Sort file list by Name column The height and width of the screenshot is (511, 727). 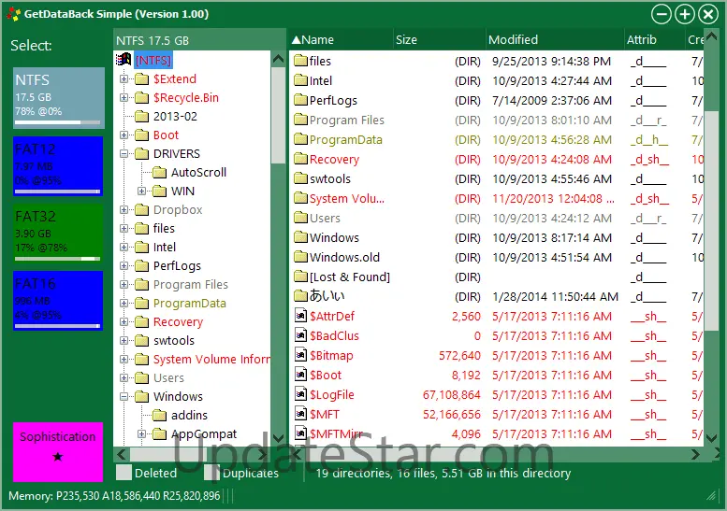tap(342, 40)
